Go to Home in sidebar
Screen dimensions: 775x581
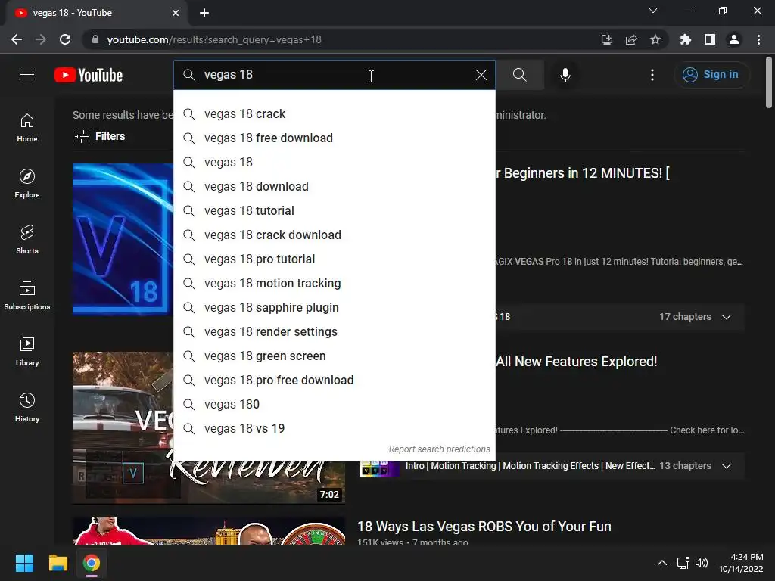(x=27, y=128)
